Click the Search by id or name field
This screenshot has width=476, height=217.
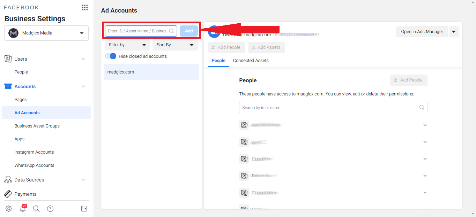click(333, 107)
